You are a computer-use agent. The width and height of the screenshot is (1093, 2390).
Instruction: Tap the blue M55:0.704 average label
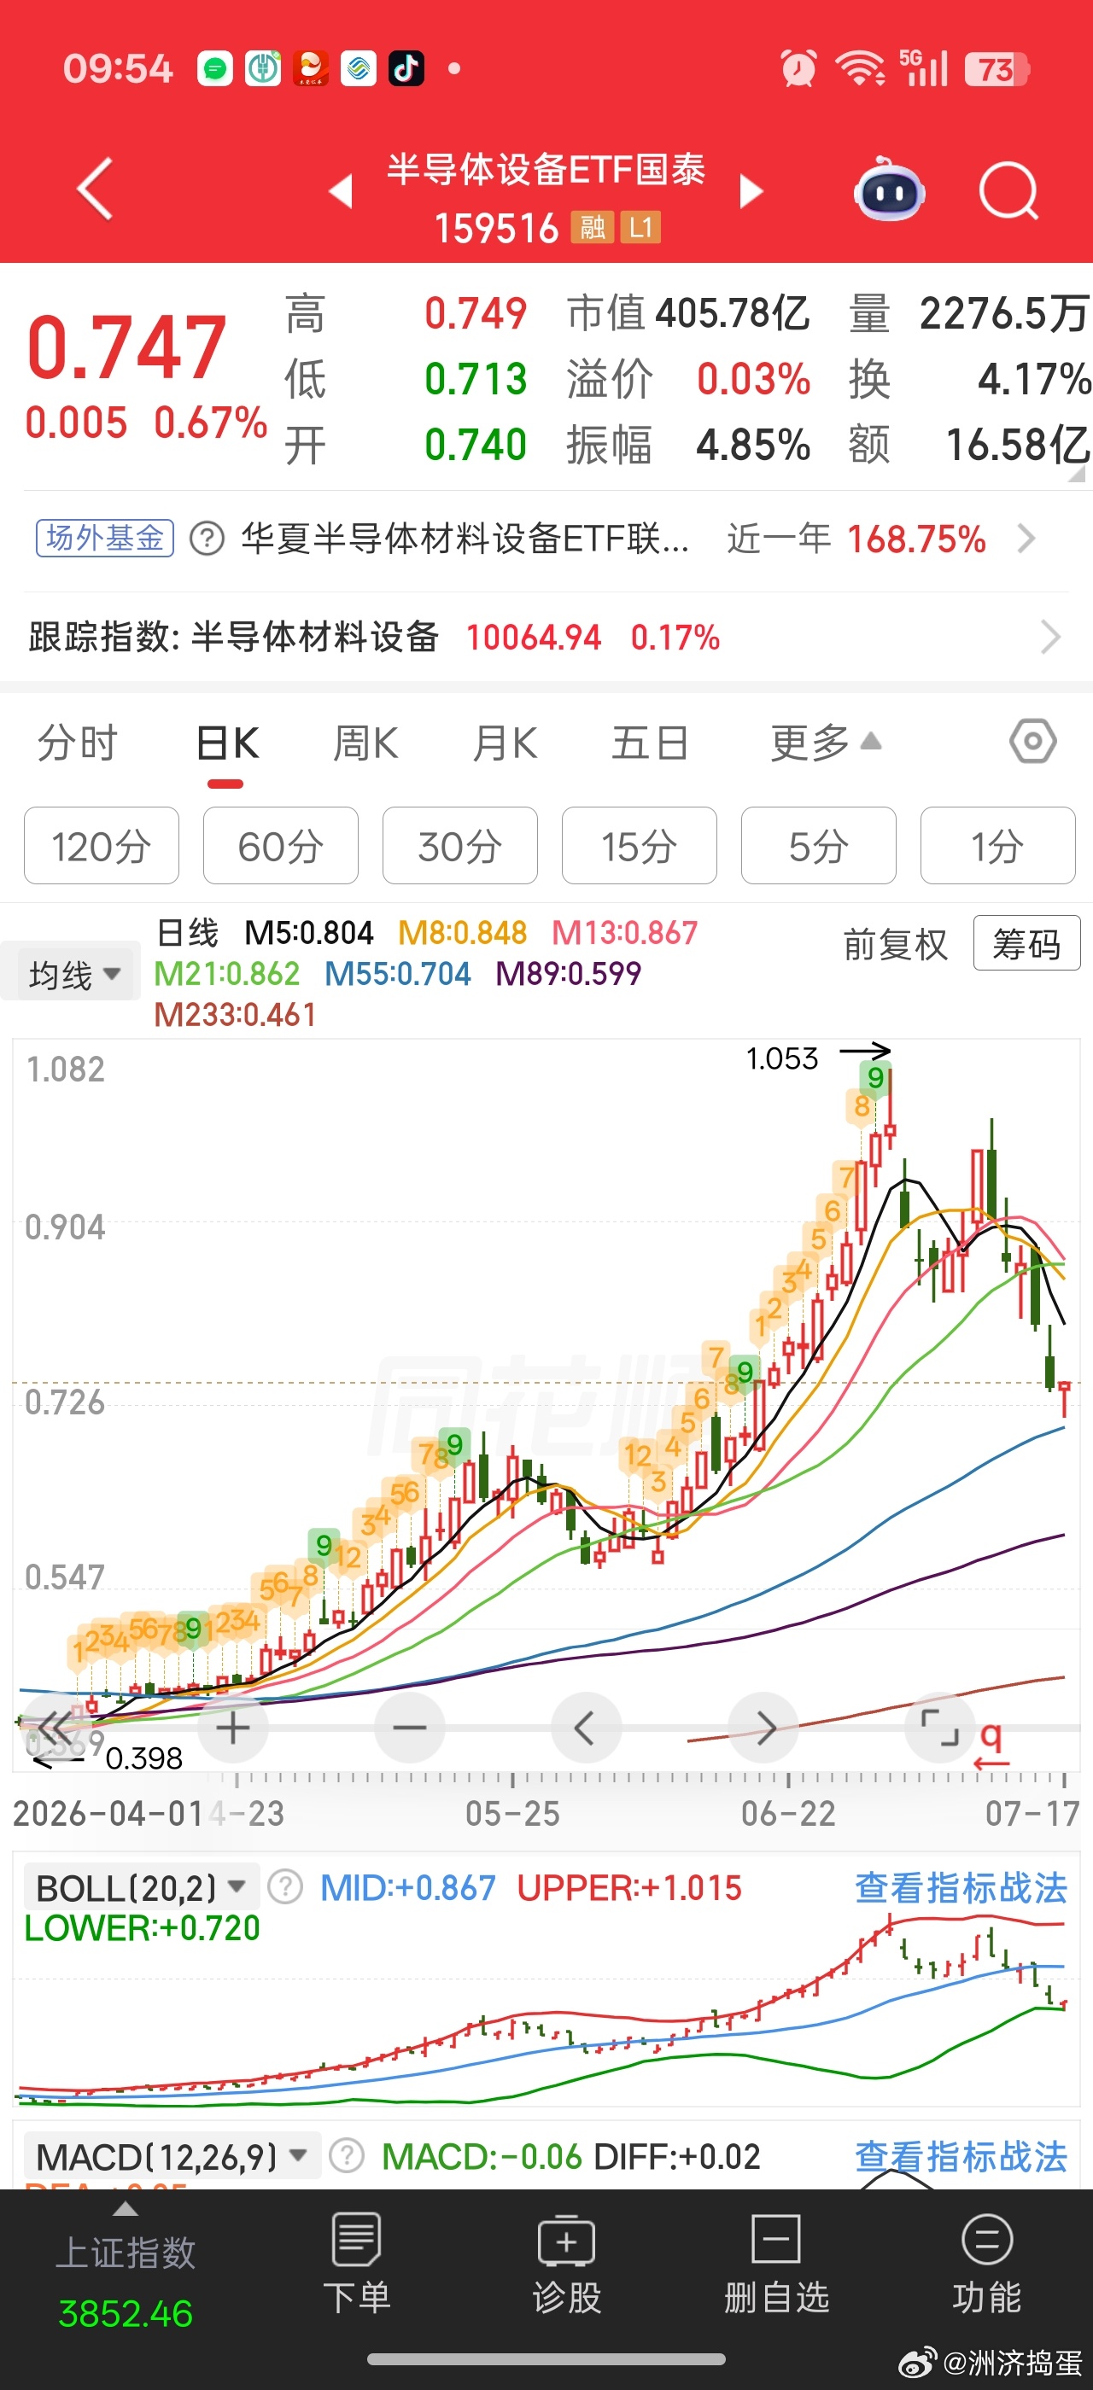[x=397, y=973]
